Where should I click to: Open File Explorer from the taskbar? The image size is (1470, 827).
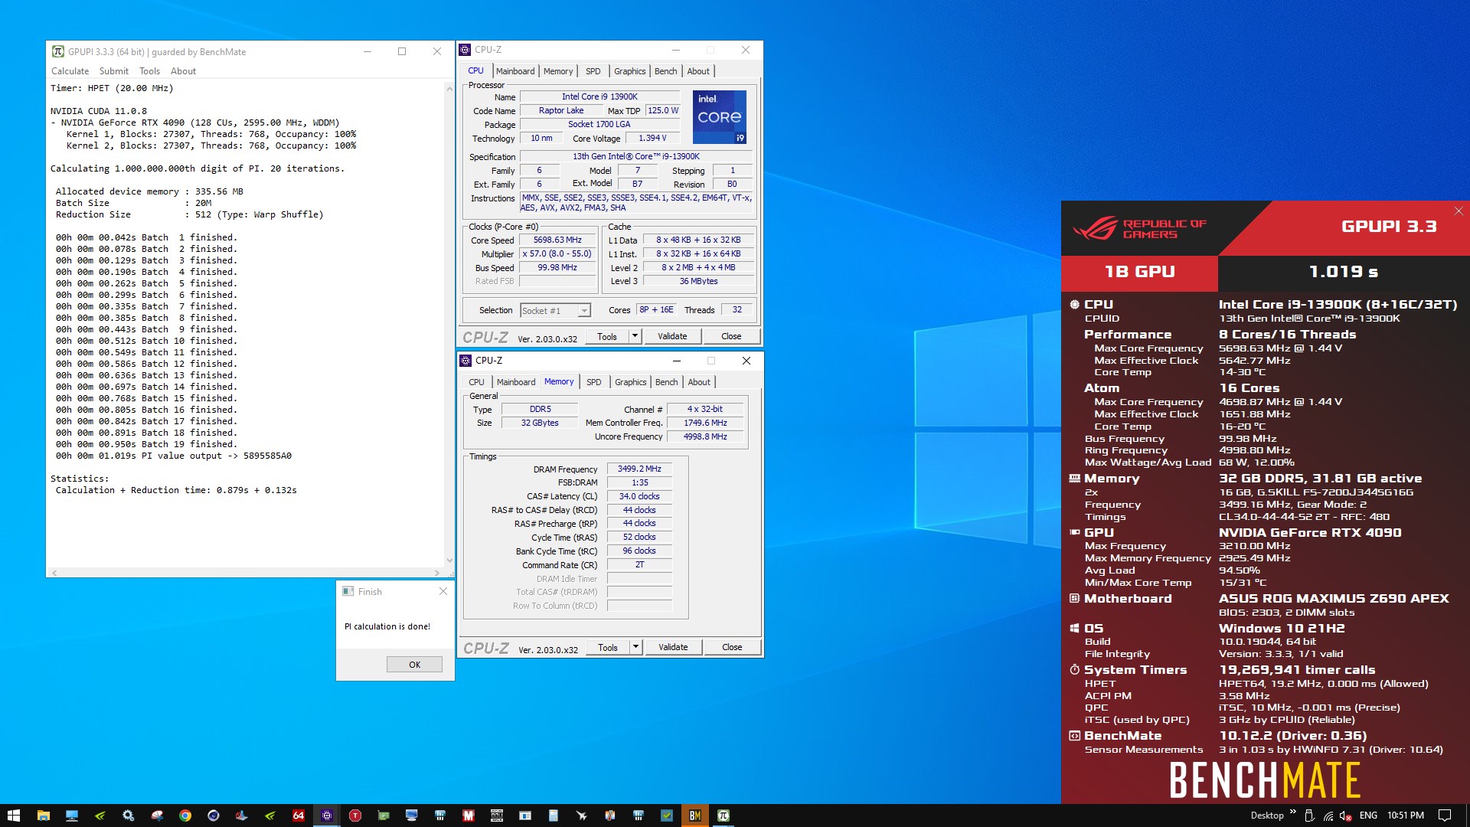pyautogui.click(x=43, y=816)
